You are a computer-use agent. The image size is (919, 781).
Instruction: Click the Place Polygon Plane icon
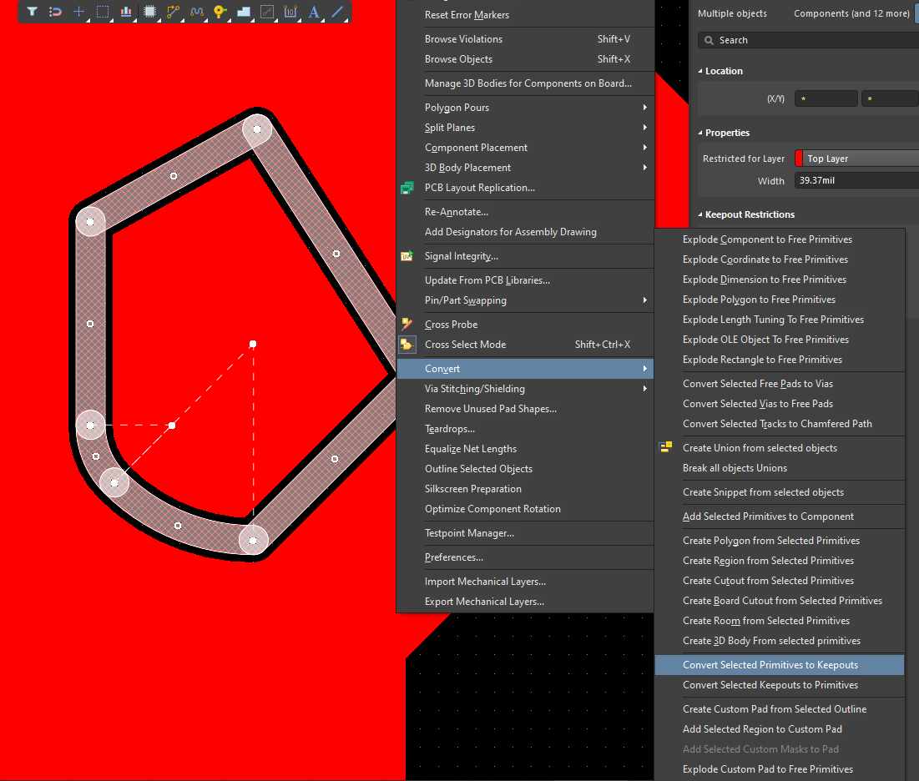click(x=244, y=12)
